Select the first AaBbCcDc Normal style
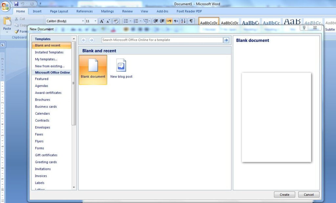Viewport: 336px width, 203px height. 209,22
